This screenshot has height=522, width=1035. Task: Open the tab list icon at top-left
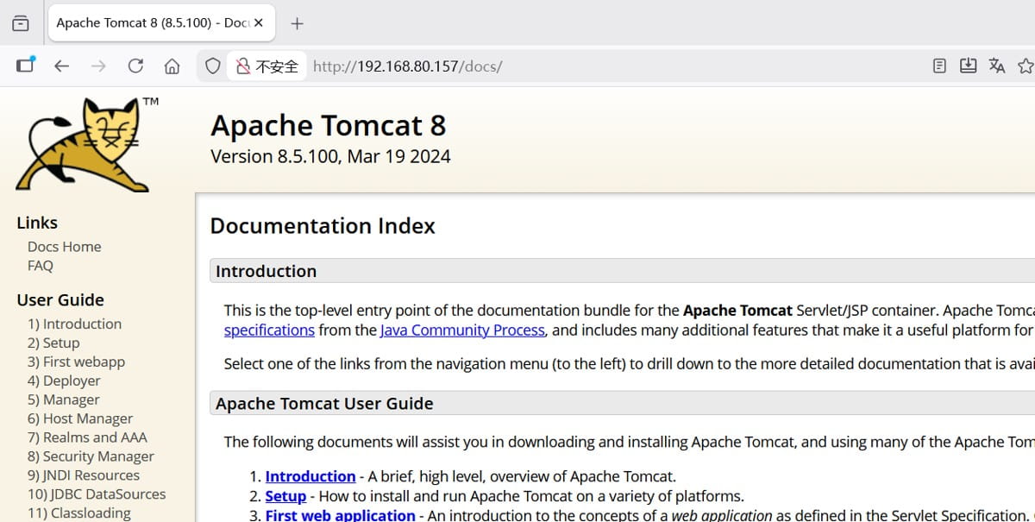pyautogui.click(x=21, y=23)
